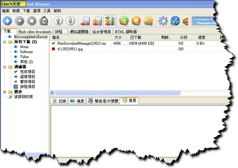Move the download up in the list
Image resolution: width=238 pixels, height=168 pixels.
(x=58, y=21)
